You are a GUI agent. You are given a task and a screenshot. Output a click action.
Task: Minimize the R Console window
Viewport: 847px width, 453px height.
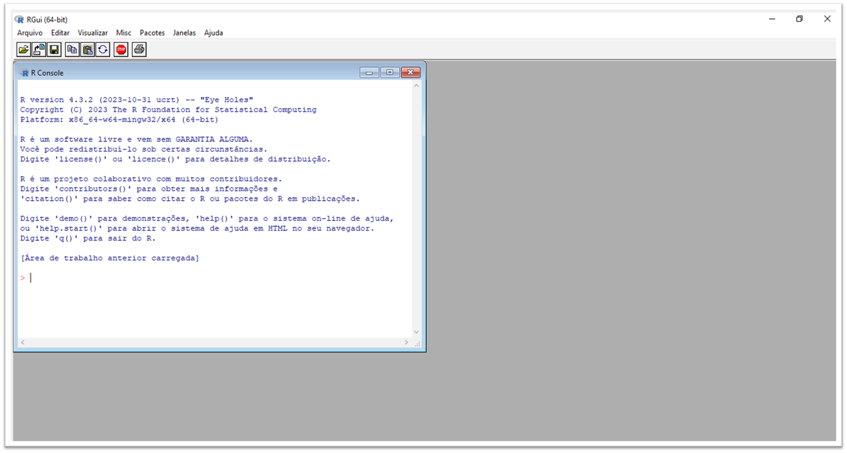click(369, 73)
